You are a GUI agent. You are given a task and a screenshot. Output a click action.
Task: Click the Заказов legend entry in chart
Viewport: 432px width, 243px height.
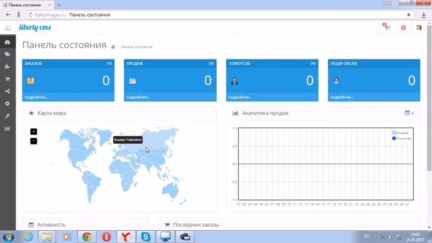pyautogui.click(x=400, y=133)
